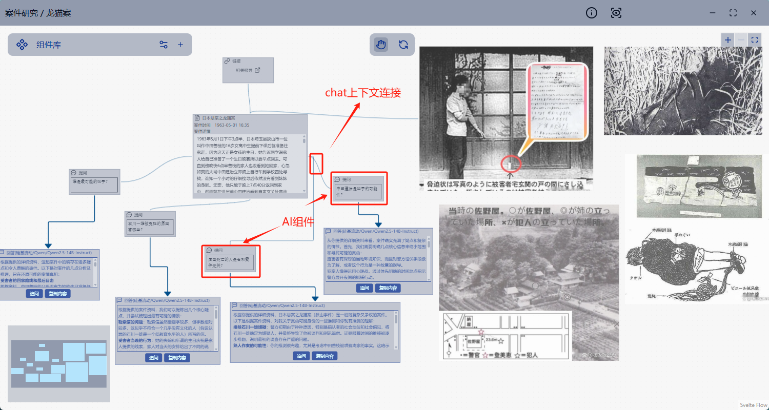The width and height of the screenshot is (769, 410).
Task: Click 追问 under the answer starting 这起案件中
Action: click(x=34, y=294)
